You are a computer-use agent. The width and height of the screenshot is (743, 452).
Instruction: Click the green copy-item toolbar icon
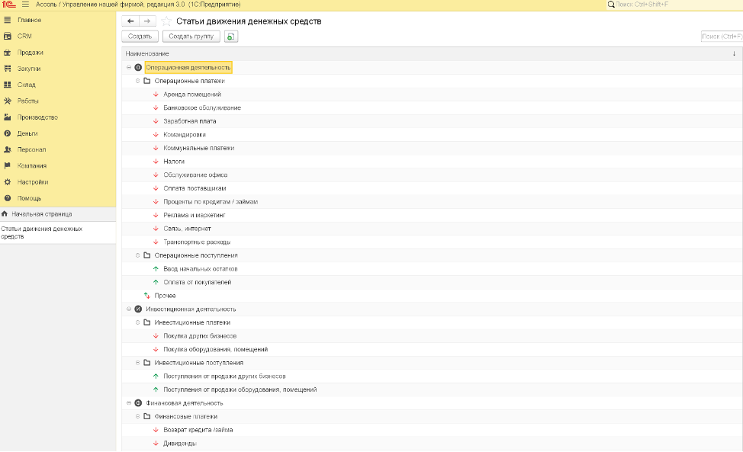pos(230,37)
